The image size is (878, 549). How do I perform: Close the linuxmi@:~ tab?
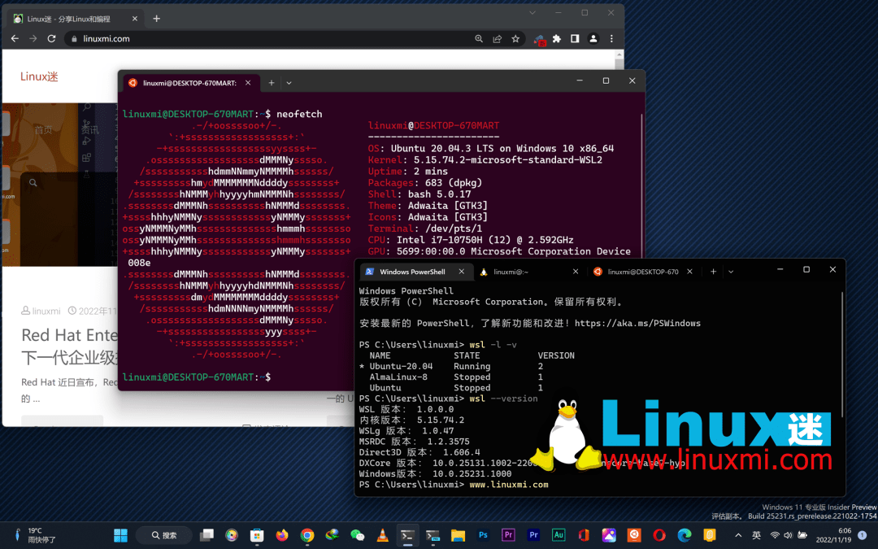point(575,272)
